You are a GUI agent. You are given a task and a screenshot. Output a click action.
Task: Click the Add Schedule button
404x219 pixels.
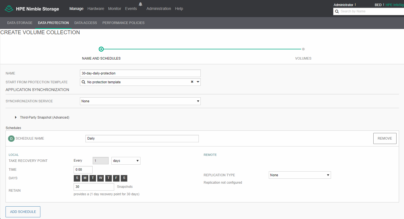pyautogui.click(x=23, y=212)
